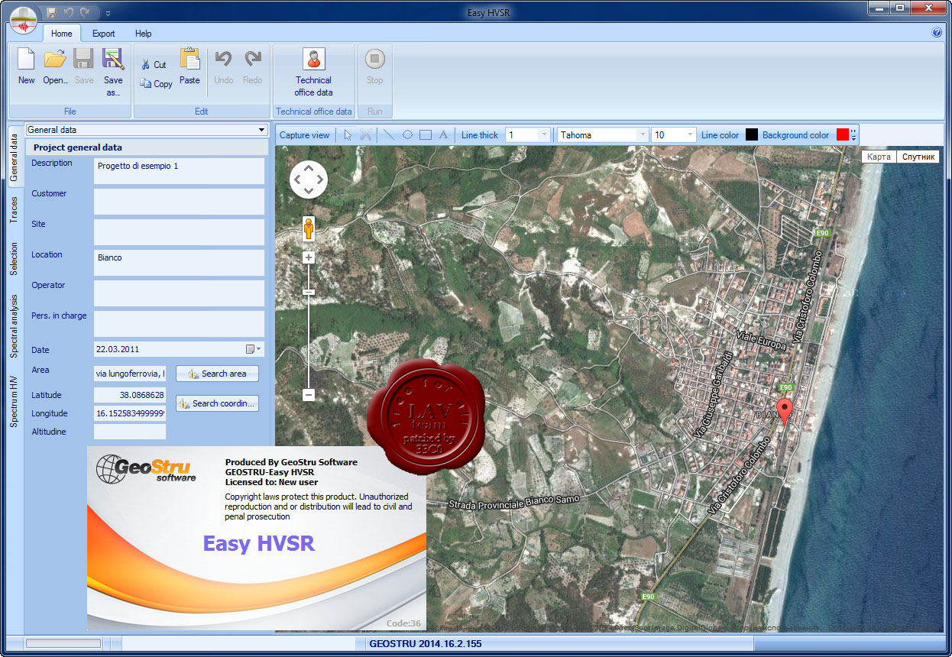Image resolution: width=952 pixels, height=657 pixels.
Task: Switch to Traces side tab
Action: coord(15,210)
